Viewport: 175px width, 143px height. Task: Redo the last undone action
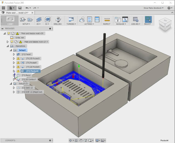tap(35, 8)
